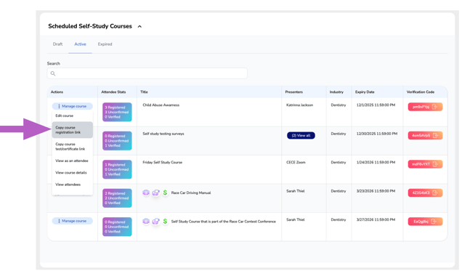Image resolution: width=462 pixels, height=271 pixels.
Task: Click the Actions column header
Action: 57,92
